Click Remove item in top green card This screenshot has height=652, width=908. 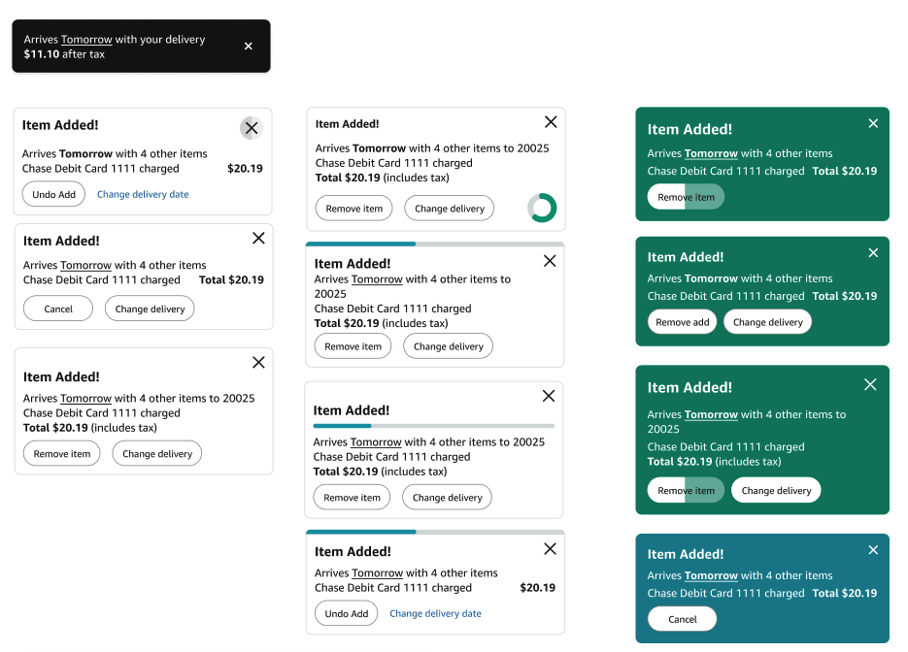(686, 197)
